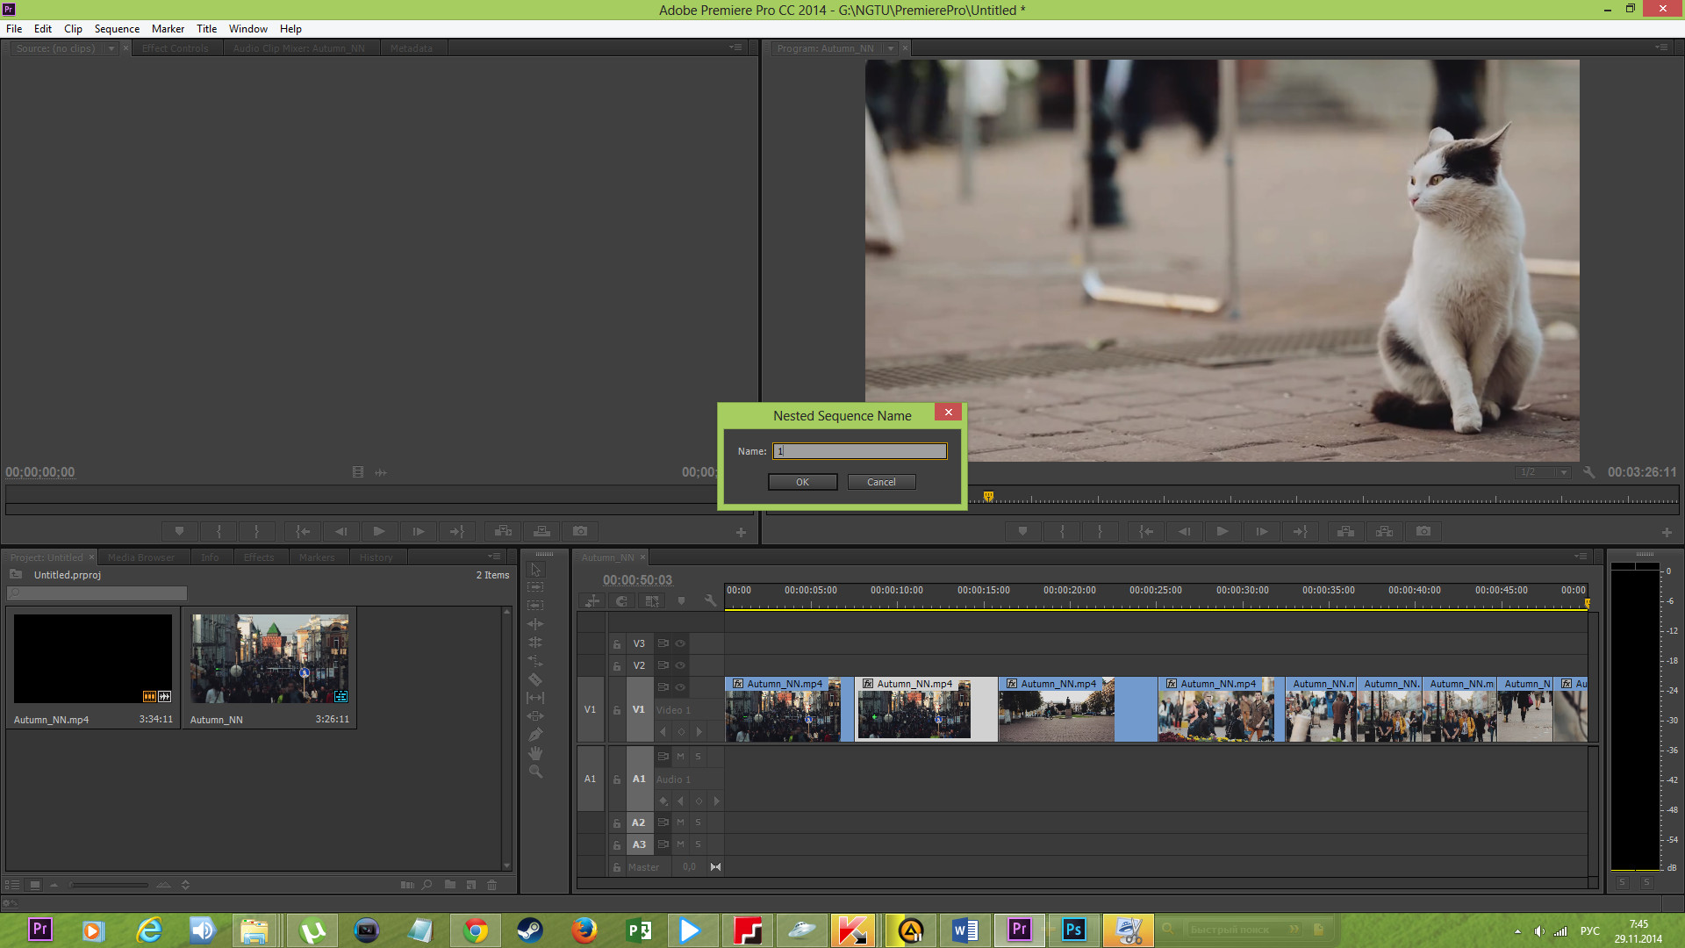
Task: Toggle Snap in timeline
Action: [x=621, y=601]
